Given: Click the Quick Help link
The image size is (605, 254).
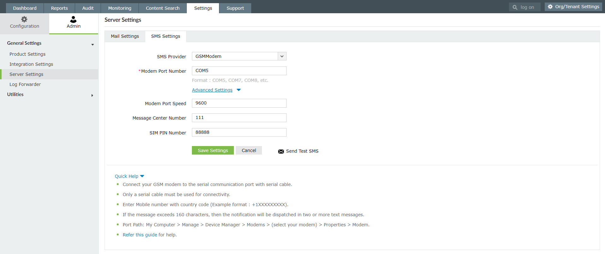Looking at the screenshot, I should coord(127,176).
